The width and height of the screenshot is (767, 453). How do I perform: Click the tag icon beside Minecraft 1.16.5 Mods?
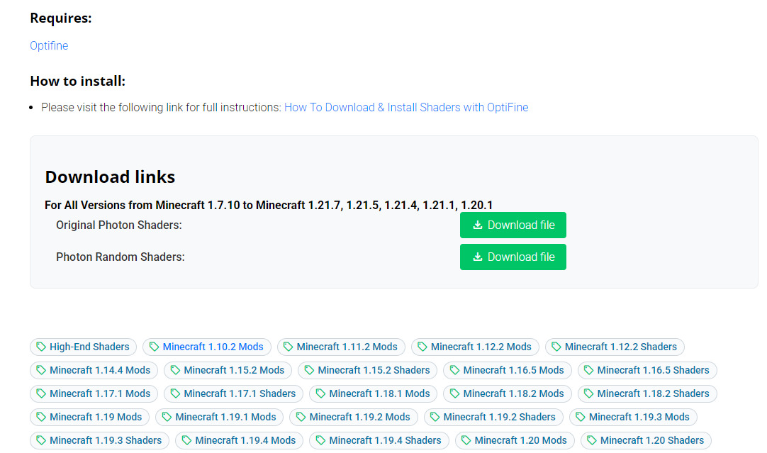tap(454, 370)
